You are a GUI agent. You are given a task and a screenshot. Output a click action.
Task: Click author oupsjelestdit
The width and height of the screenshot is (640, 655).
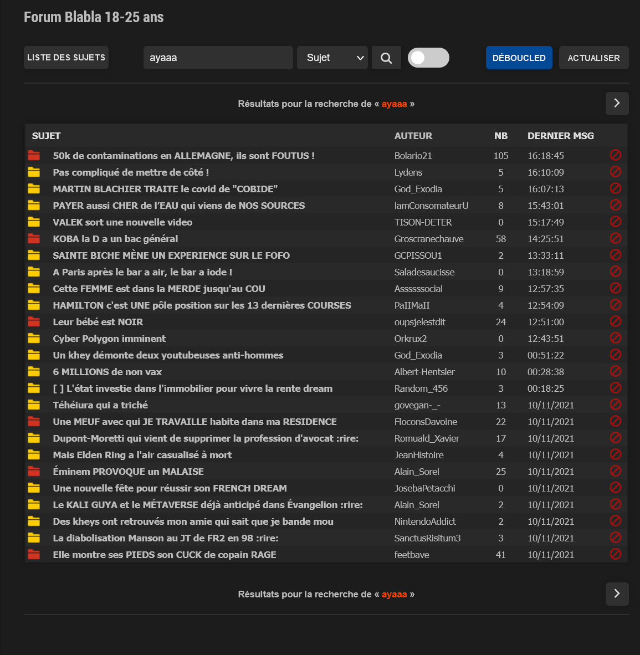(420, 322)
